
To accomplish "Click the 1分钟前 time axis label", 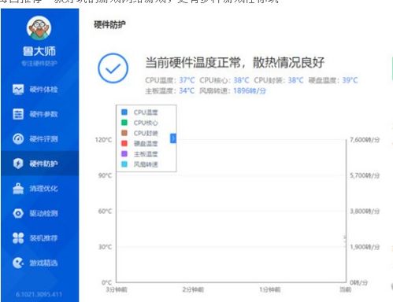I will point(270,289).
